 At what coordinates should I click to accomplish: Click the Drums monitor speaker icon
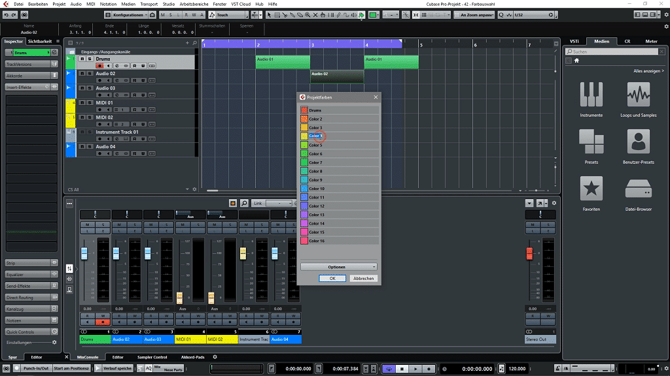click(108, 66)
